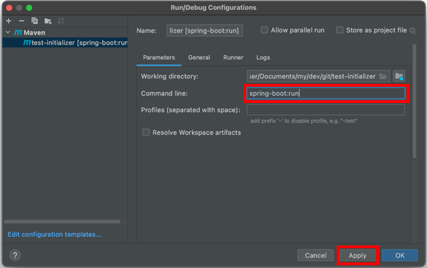
Task: Sort configurations alphabetically
Action: [x=61, y=21]
